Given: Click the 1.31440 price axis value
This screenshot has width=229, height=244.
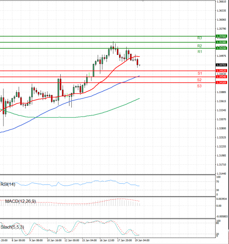Looking at the screenshot, I should click(x=221, y=174).
